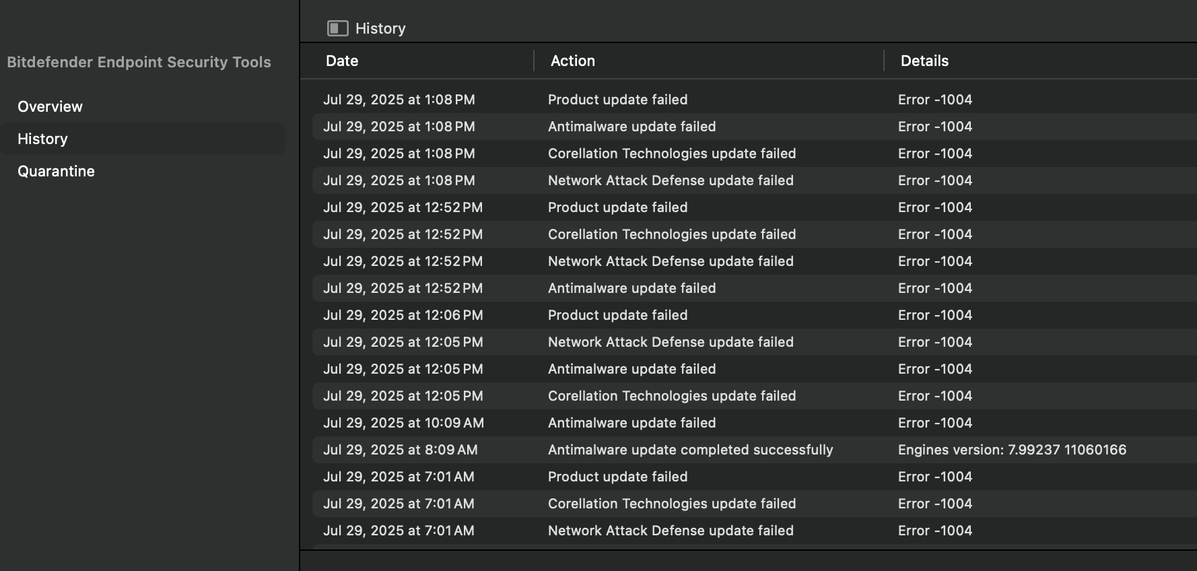Image resolution: width=1197 pixels, height=571 pixels.
Task: Select the 10:09 AM Antimalware update failed row
Action: (631, 423)
